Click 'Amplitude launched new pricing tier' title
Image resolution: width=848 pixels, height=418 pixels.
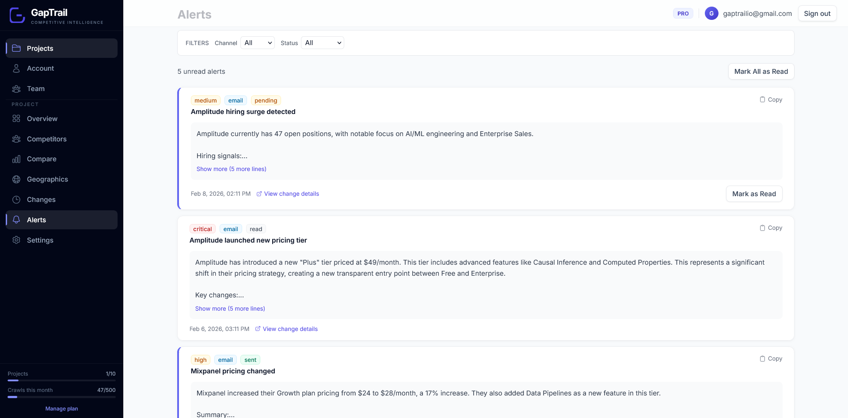248,240
